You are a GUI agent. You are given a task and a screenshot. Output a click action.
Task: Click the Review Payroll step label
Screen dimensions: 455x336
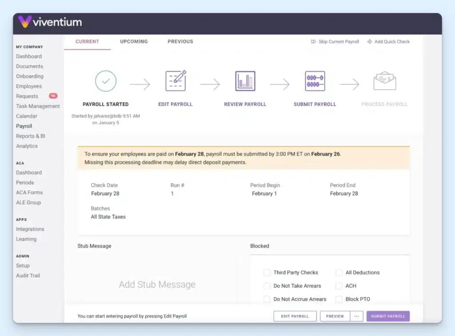pyautogui.click(x=245, y=104)
